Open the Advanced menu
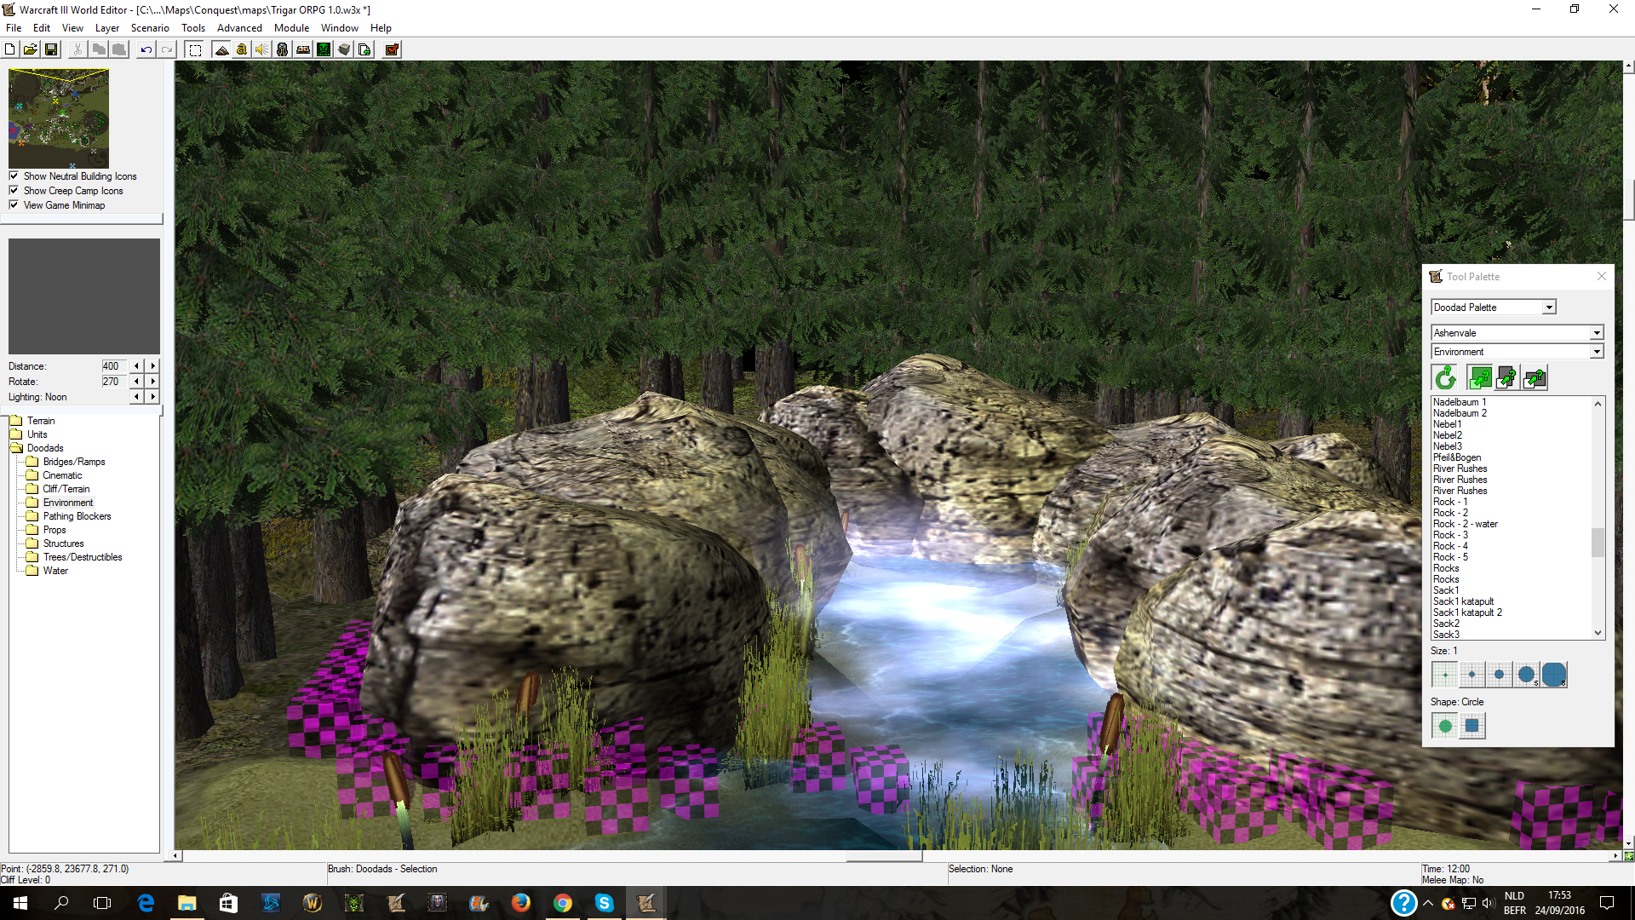 click(239, 28)
